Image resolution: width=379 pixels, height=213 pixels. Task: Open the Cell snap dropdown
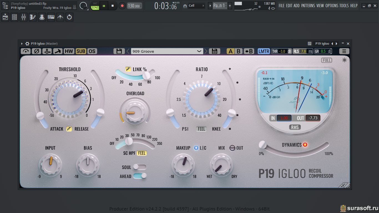tap(196, 6)
